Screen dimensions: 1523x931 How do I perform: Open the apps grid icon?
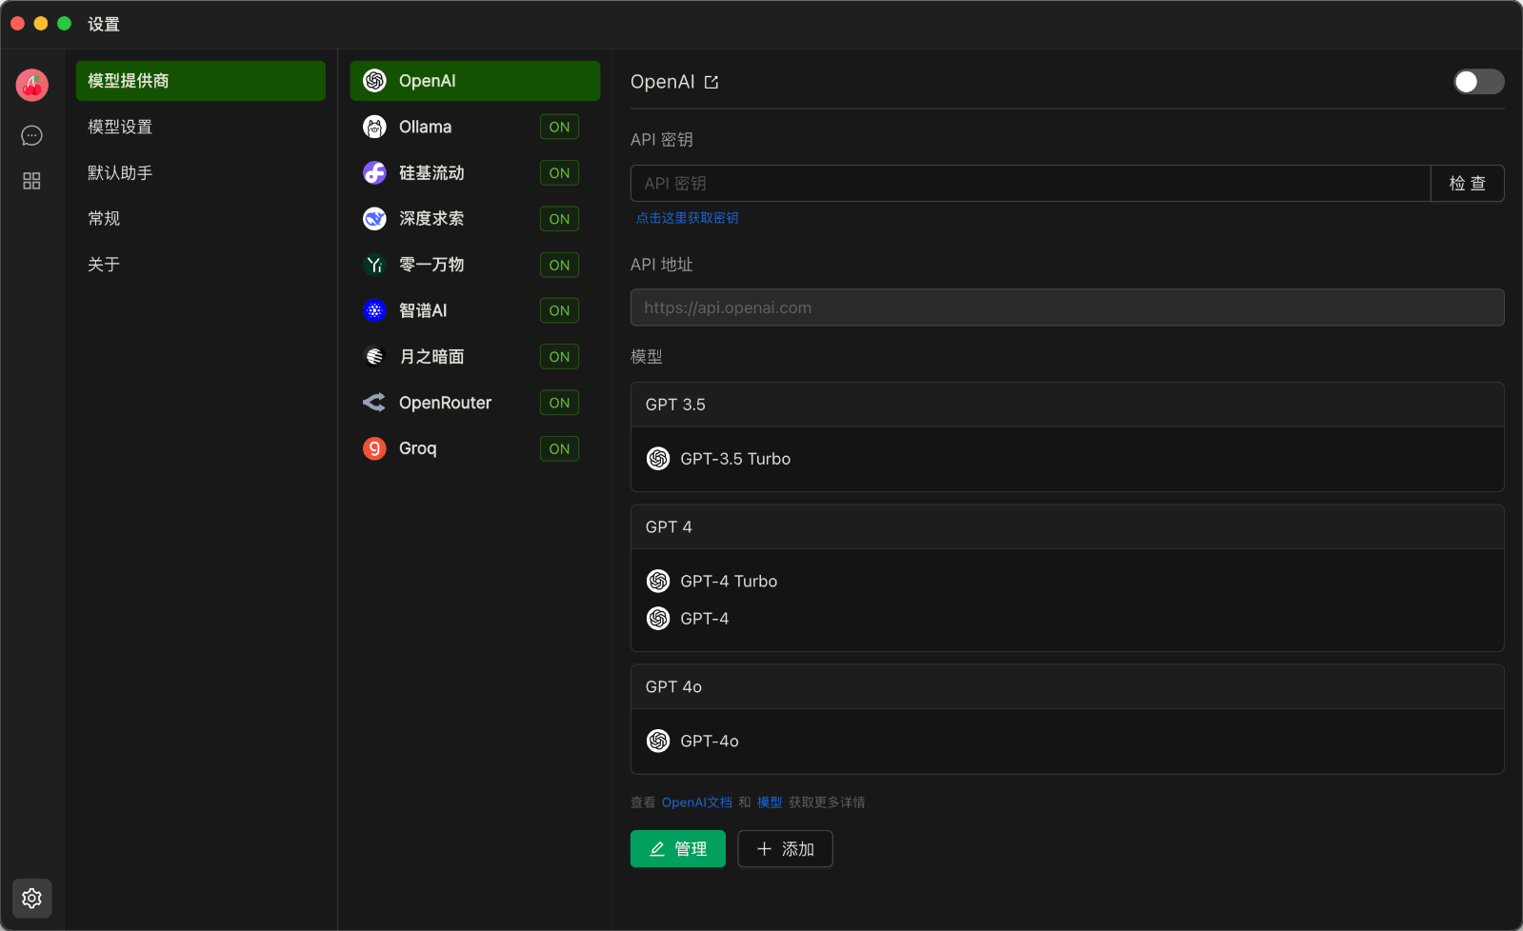tap(31, 181)
